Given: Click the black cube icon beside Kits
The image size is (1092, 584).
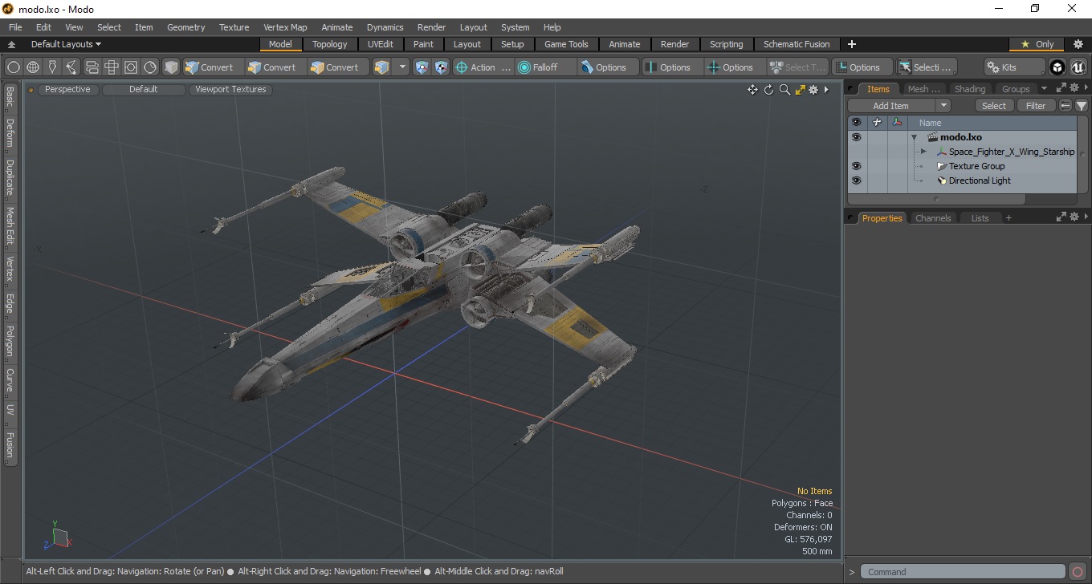Looking at the screenshot, I should [1057, 67].
